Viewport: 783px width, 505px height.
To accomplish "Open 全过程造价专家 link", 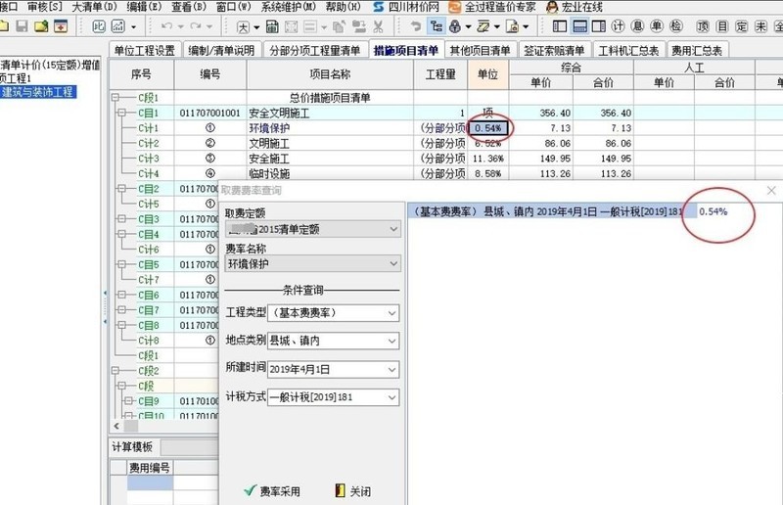I will pyautogui.click(x=492, y=7).
